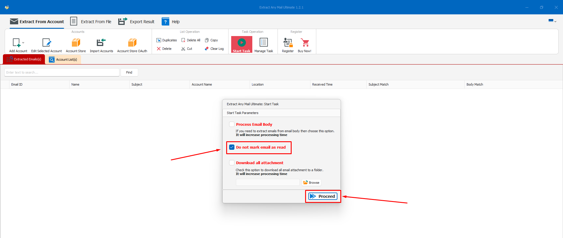Open the Account List(s) tab
The height and width of the screenshot is (238, 563).
click(x=63, y=59)
